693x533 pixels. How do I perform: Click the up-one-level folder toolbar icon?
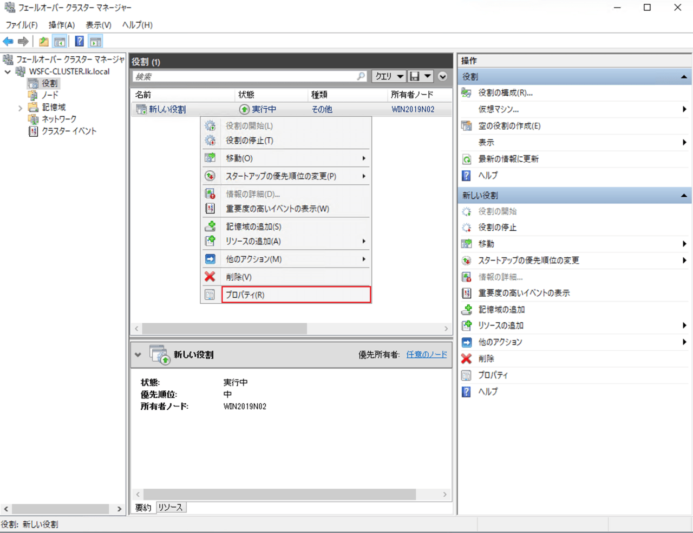(44, 42)
